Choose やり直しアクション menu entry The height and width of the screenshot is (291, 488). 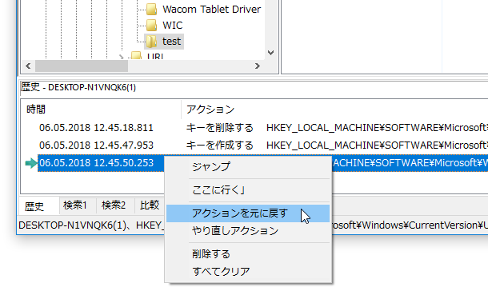[248, 231]
